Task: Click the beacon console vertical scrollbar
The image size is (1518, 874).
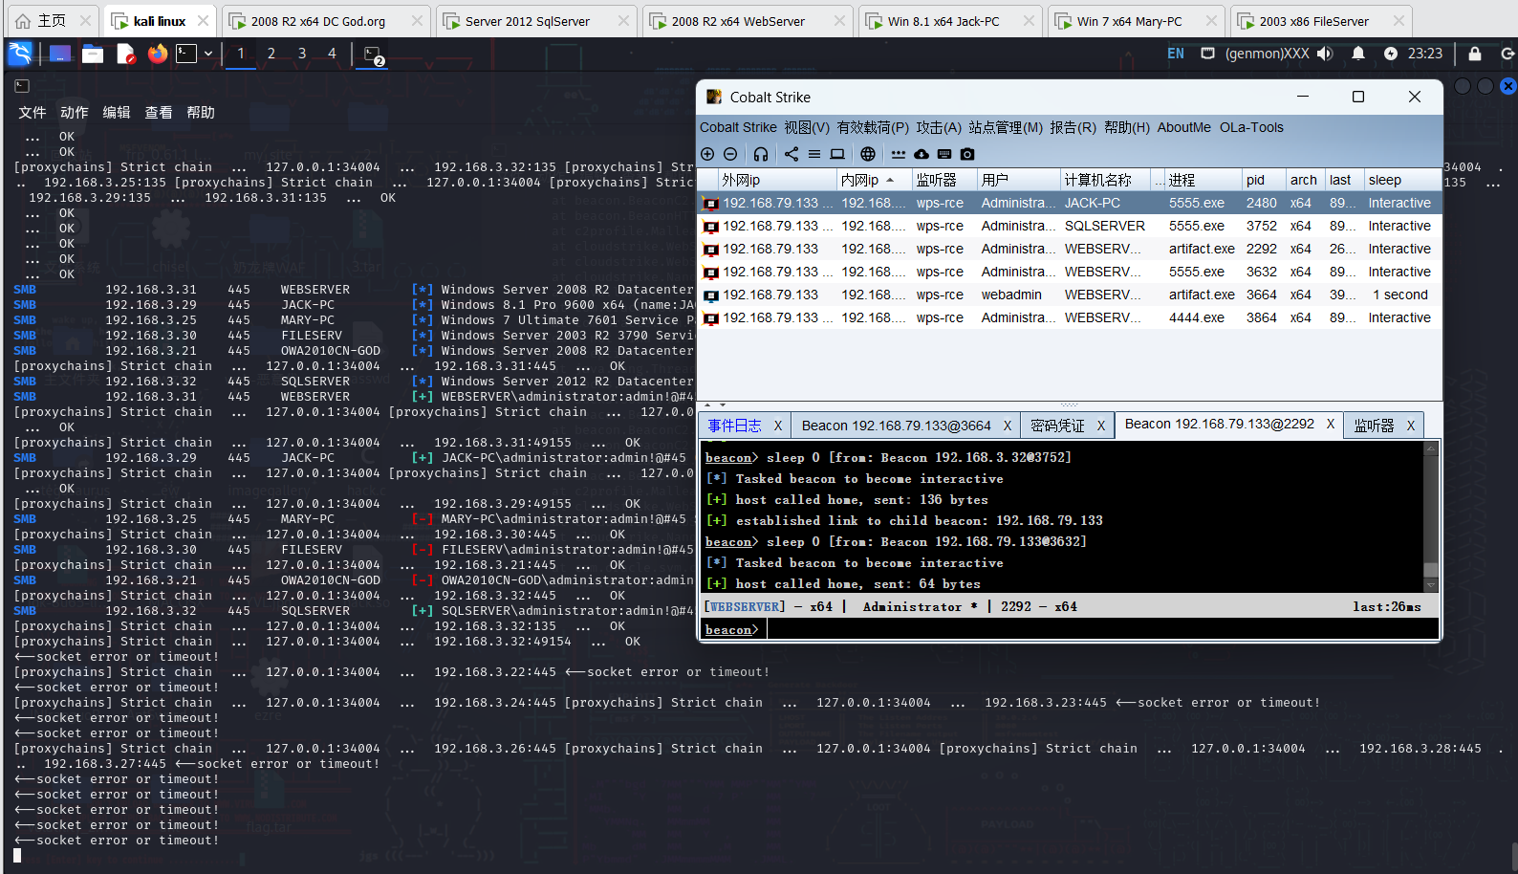Action: (x=1431, y=516)
